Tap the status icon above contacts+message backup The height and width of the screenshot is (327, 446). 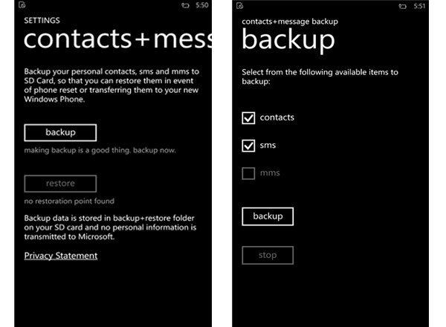(240, 6)
